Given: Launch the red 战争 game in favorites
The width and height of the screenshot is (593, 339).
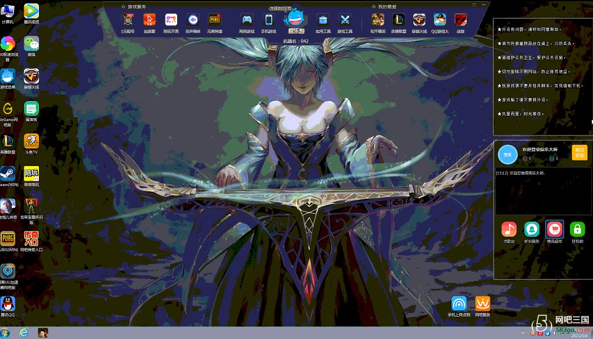Looking at the screenshot, I should tap(460, 19).
